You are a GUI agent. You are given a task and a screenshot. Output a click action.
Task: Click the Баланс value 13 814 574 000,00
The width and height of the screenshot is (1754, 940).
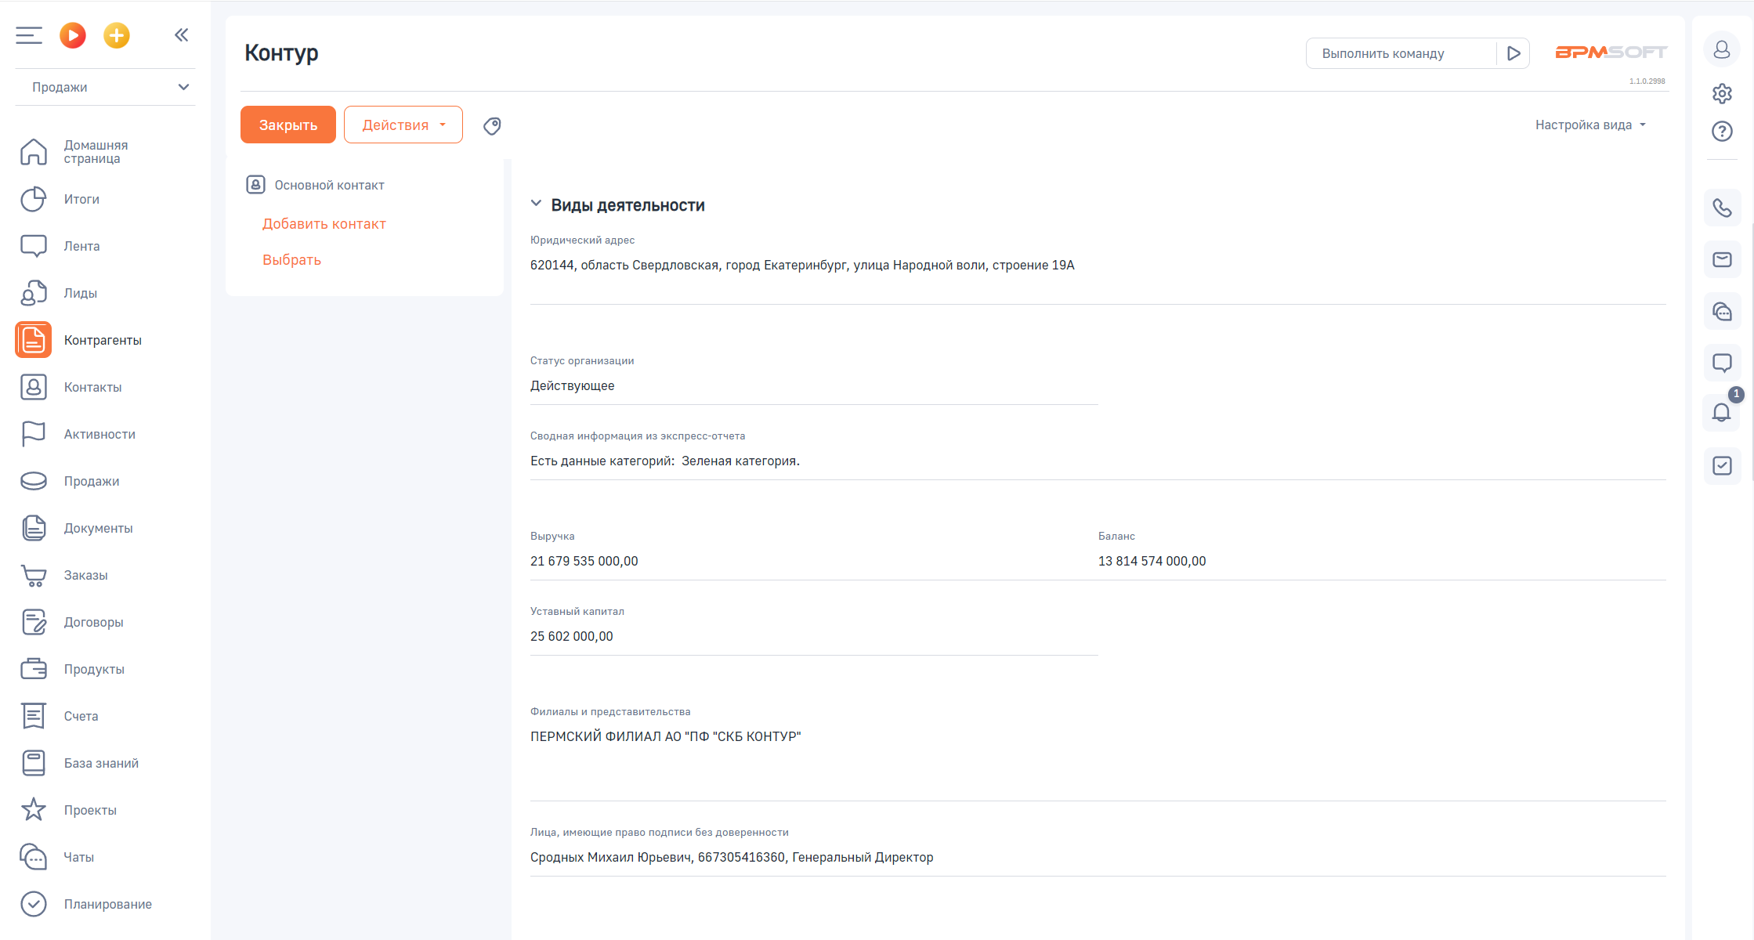(1152, 561)
